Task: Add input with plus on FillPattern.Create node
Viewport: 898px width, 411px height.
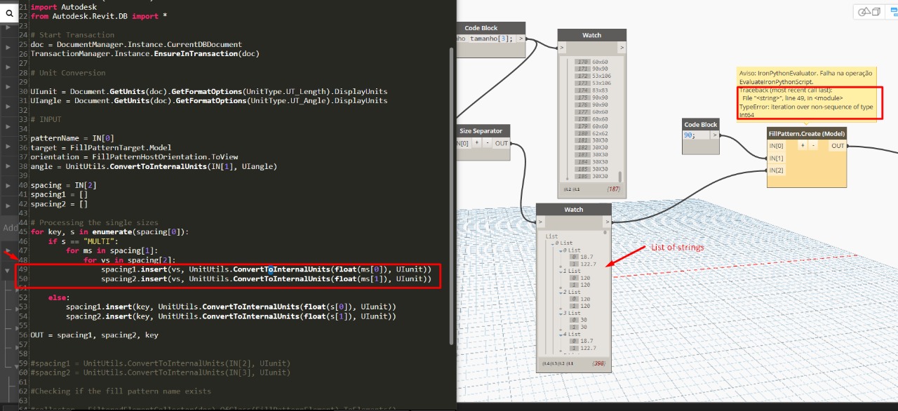Action: pyautogui.click(x=803, y=146)
